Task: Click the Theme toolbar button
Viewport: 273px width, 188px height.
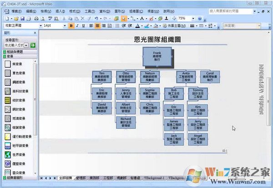Action: coord(174,26)
